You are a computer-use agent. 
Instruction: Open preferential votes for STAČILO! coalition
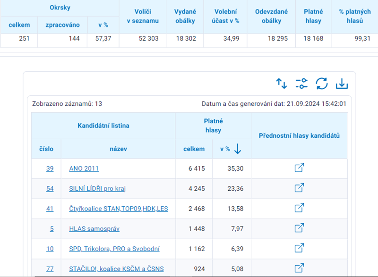[299, 269]
